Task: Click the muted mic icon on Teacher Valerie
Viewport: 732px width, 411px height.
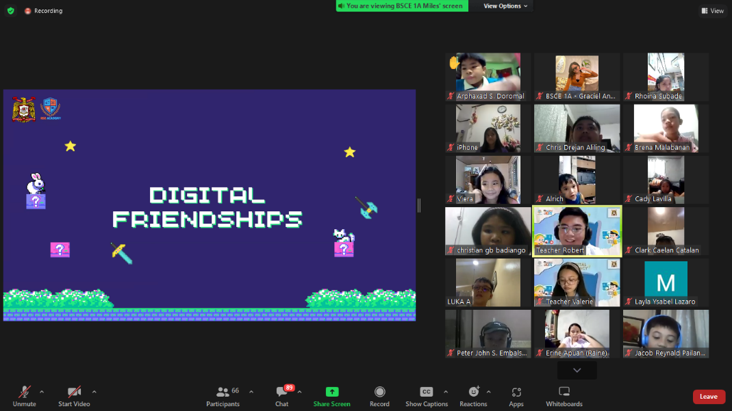Action: click(540, 302)
